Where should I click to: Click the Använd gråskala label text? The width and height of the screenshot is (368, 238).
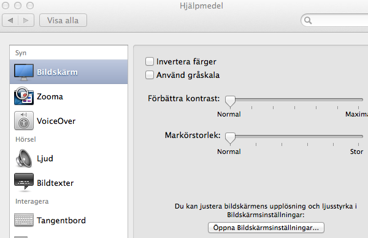point(188,75)
